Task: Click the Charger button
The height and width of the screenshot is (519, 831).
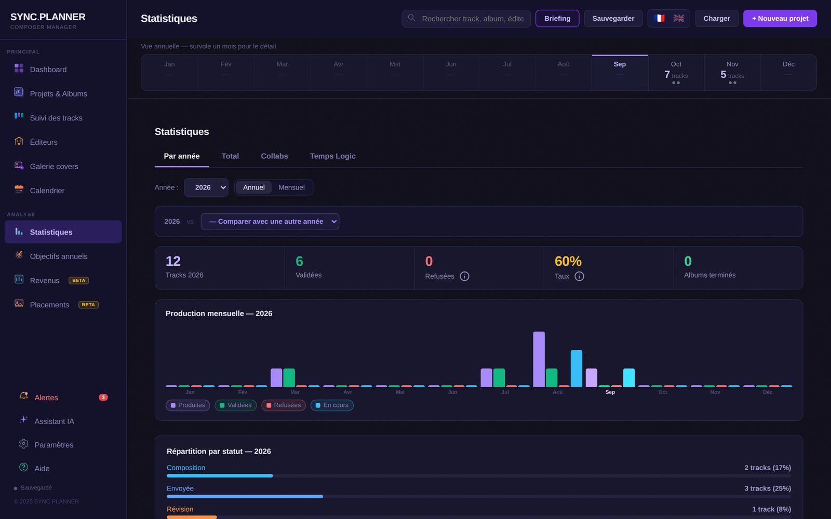Action: pyautogui.click(x=717, y=18)
